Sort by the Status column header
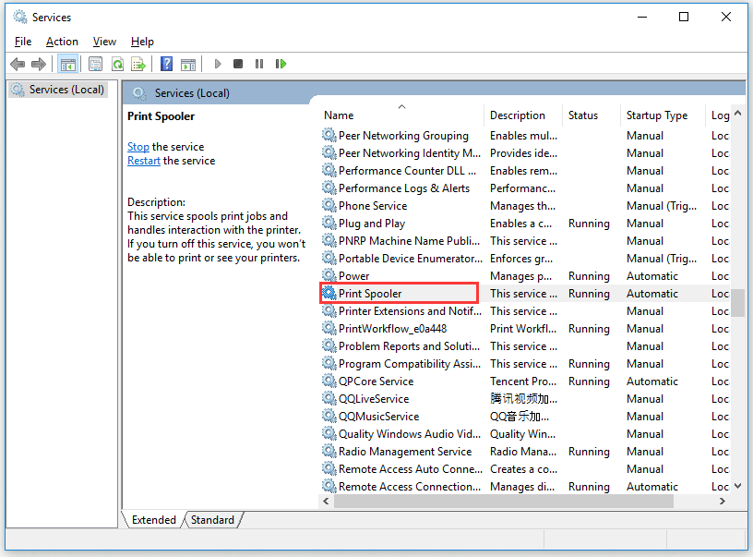 tap(592, 115)
